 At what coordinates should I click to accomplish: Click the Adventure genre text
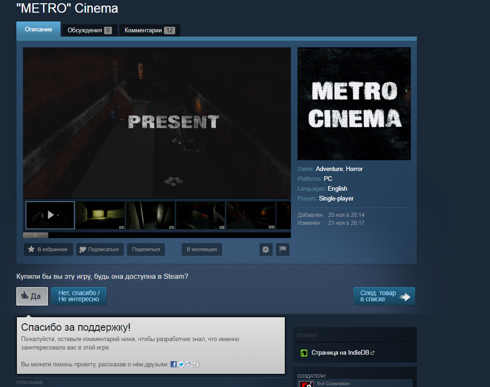click(x=329, y=169)
